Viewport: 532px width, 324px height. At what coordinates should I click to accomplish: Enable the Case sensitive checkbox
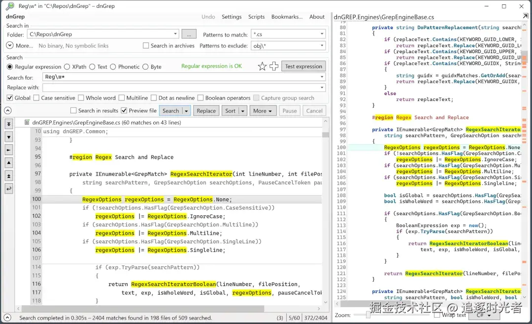click(36, 98)
